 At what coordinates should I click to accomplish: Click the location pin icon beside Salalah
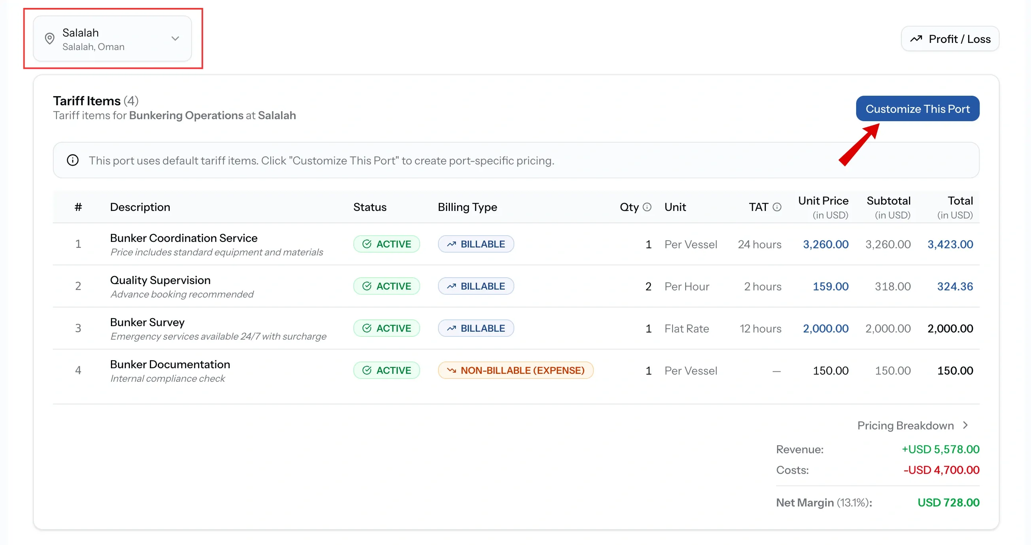[x=50, y=39]
